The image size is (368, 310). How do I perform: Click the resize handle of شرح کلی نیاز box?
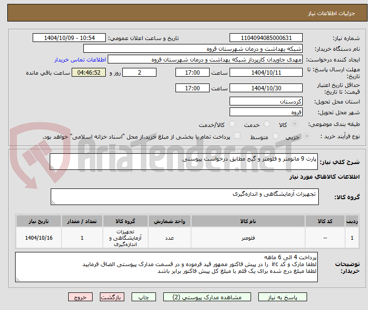click(x=52, y=167)
